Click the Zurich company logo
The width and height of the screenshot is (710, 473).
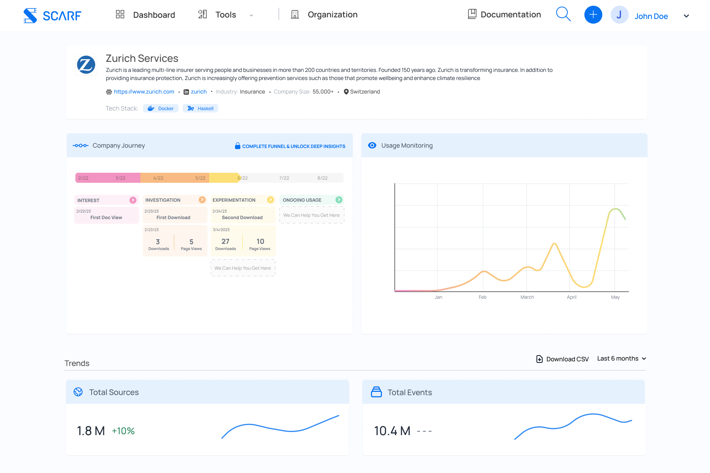pyautogui.click(x=86, y=65)
